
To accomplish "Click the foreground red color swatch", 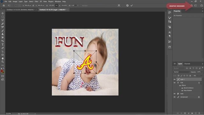I will [2, 71].
